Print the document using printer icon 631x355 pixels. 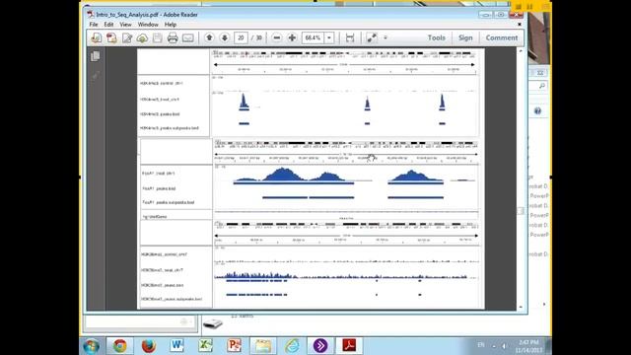[x=173, y=37]
